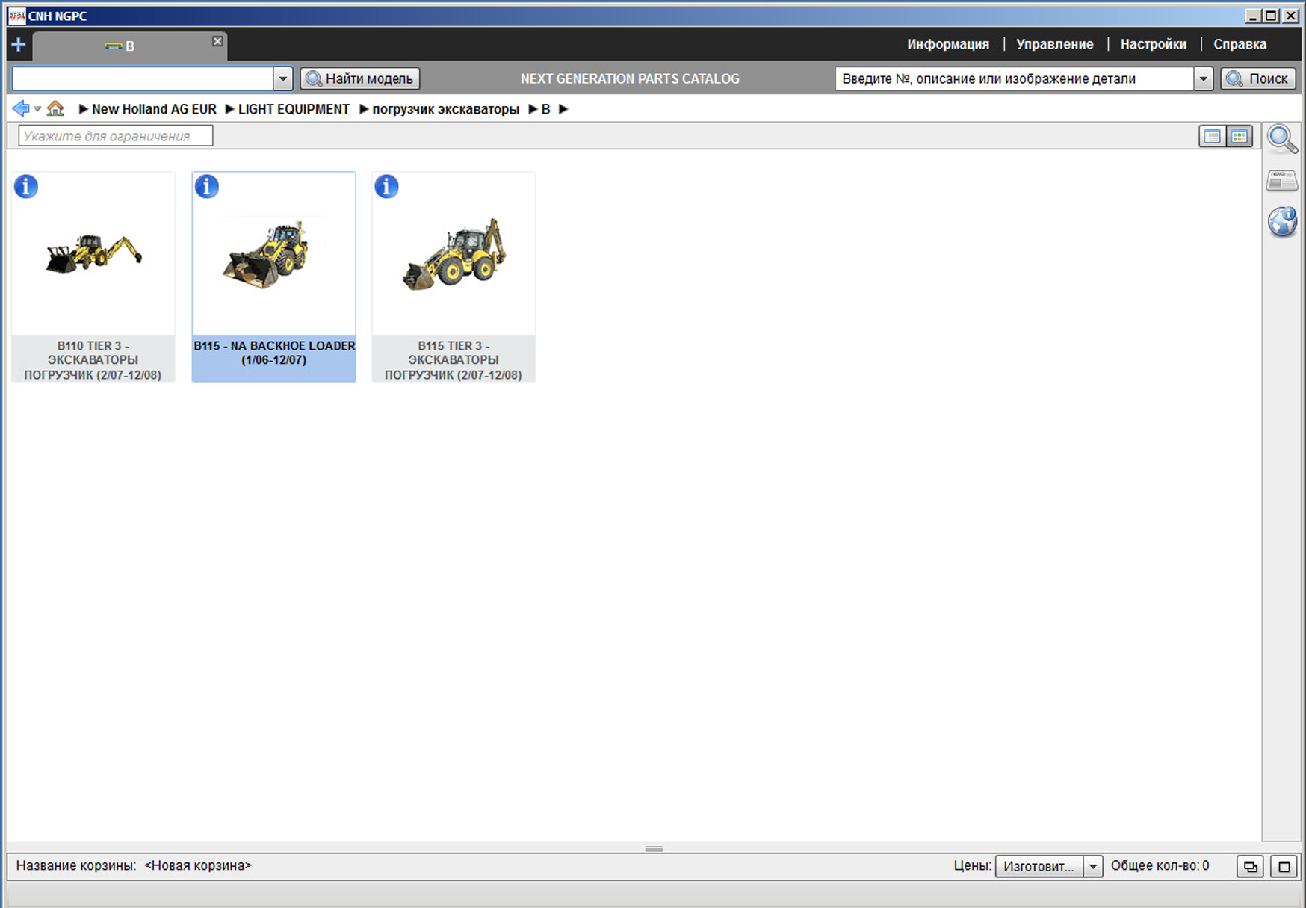The width and height of the screenshot is (1306, 908).
Task: Open the Настройки menu
Action: [1153, 44]
